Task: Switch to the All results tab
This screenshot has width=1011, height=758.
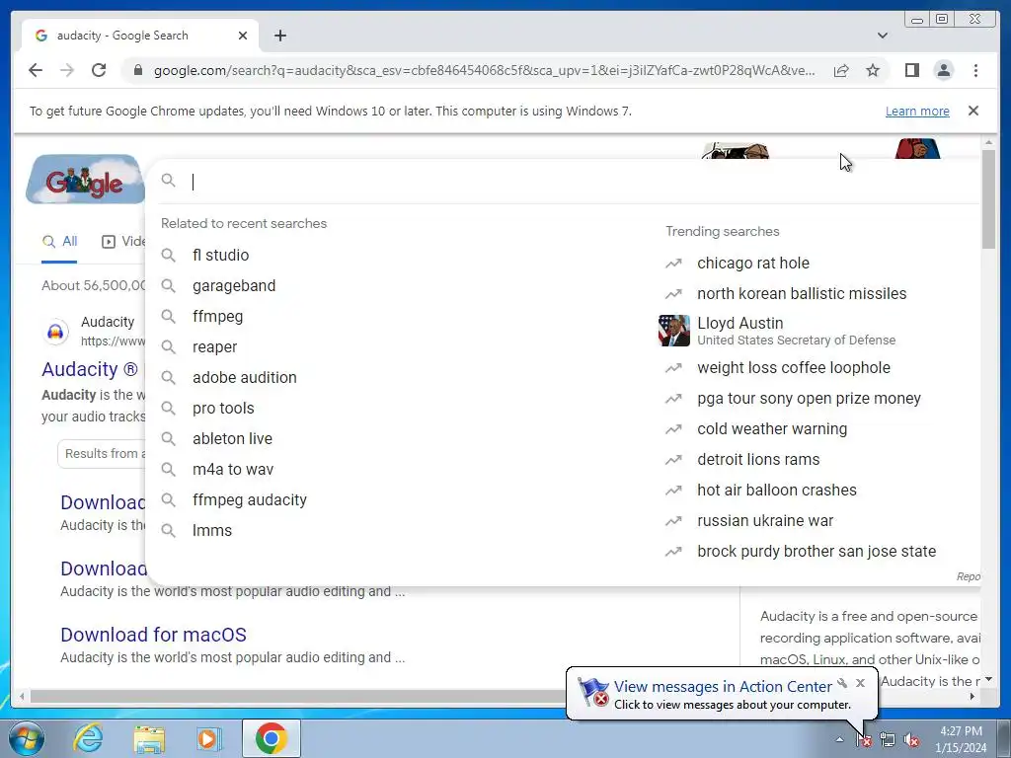Action: point(59,242)
